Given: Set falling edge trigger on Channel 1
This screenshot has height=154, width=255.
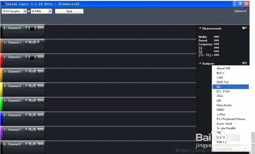Looking at the screenshot, I should coord(37,43).
